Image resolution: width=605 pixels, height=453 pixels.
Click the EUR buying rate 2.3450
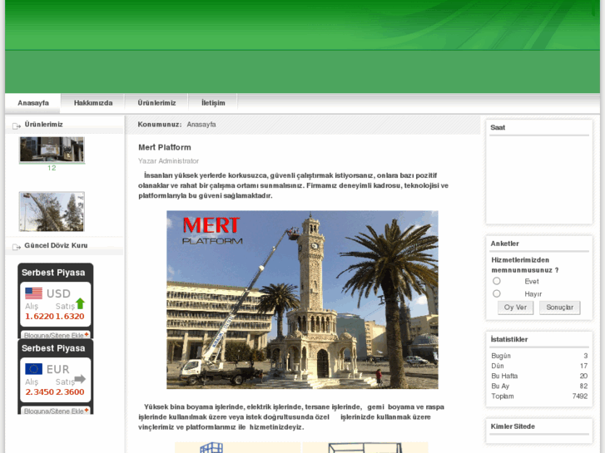coord(39,392)
